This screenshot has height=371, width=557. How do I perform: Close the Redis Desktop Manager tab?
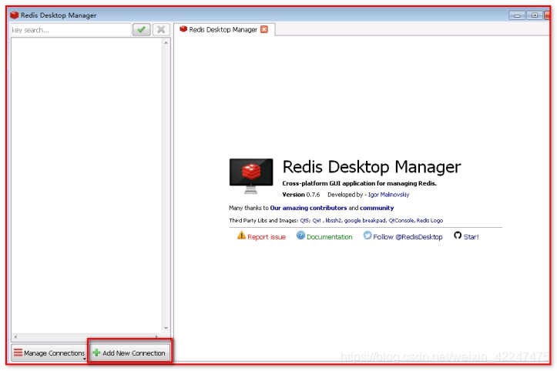tap(264, 29)
